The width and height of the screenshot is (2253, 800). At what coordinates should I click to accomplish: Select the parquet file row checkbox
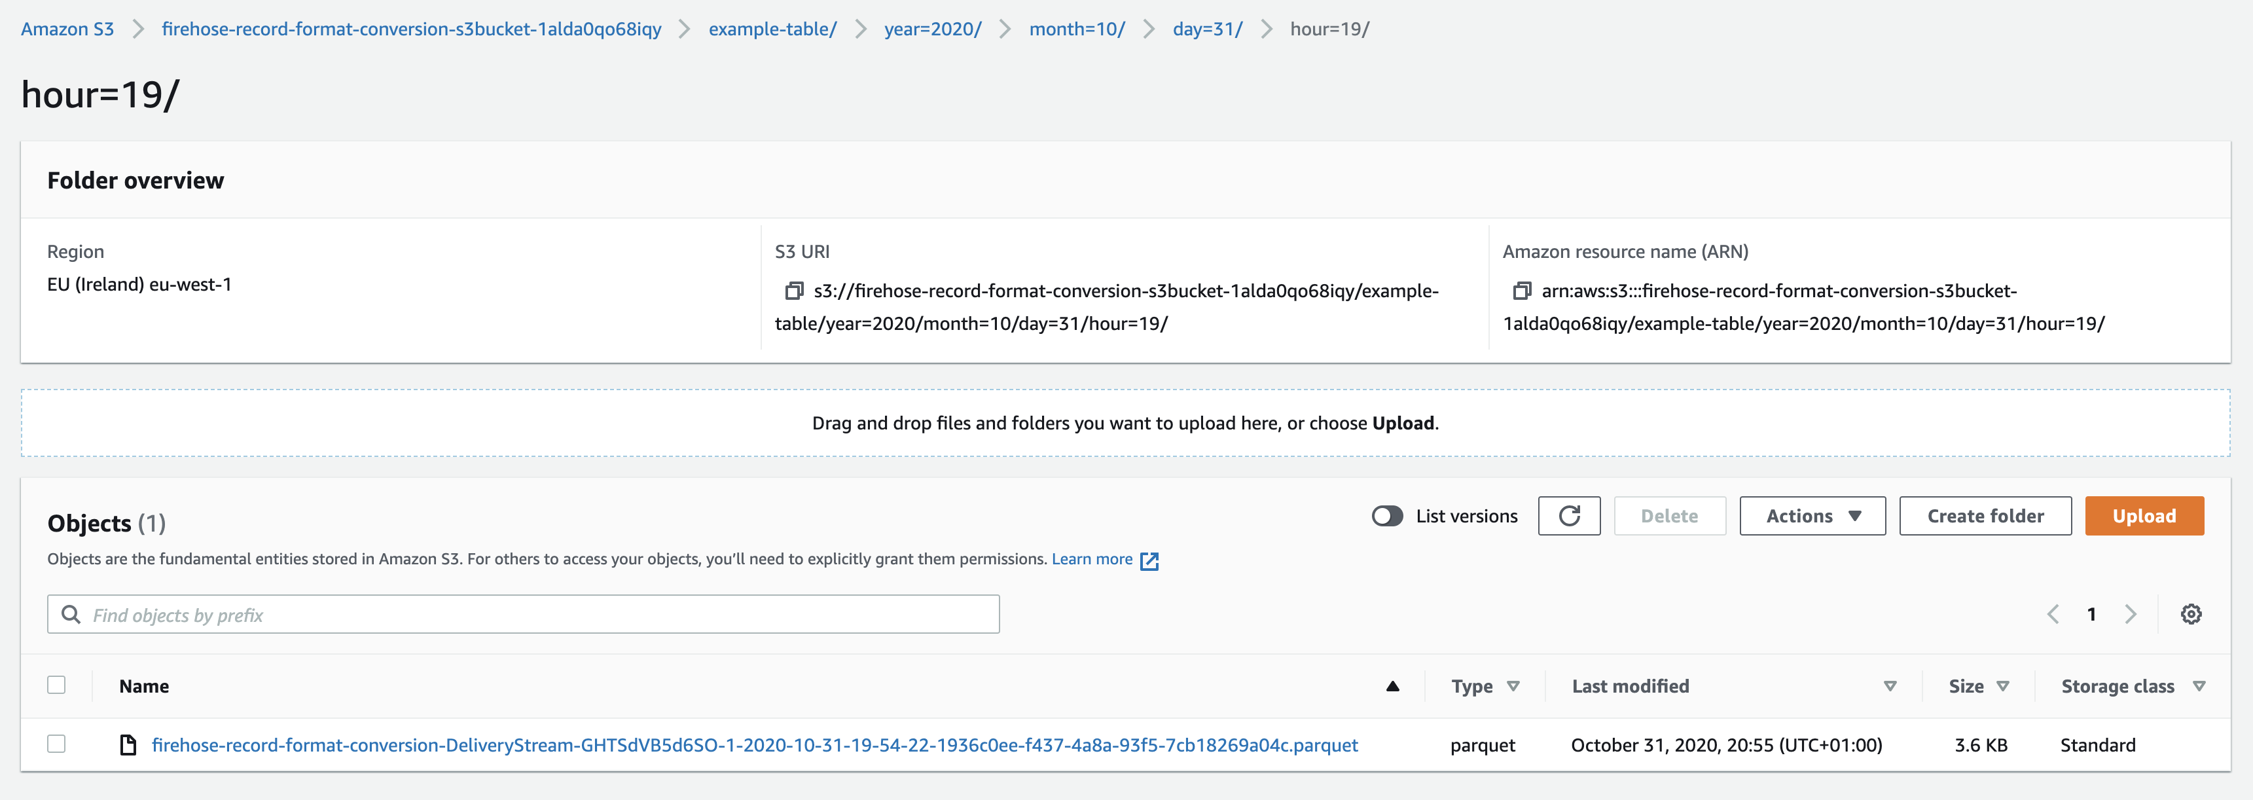coord(57,744)
